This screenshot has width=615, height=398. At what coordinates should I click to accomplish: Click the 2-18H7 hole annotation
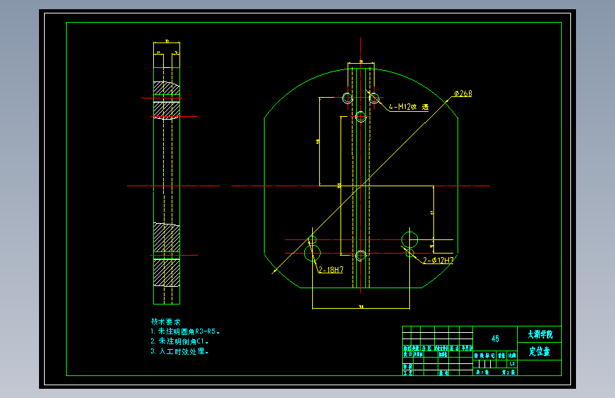point(331,270)
